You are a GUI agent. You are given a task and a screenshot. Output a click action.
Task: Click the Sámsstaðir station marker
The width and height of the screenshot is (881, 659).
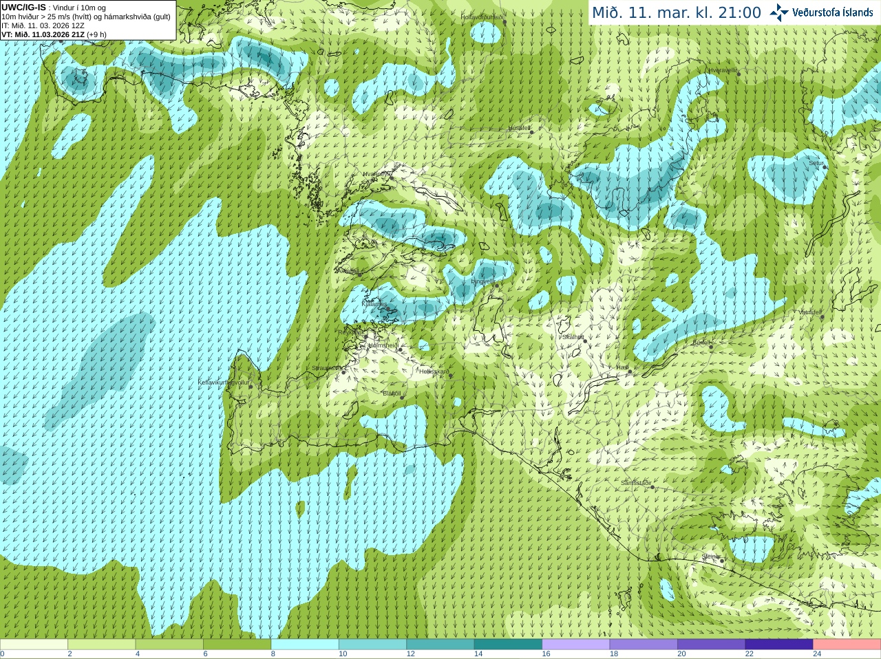(652, 486)
